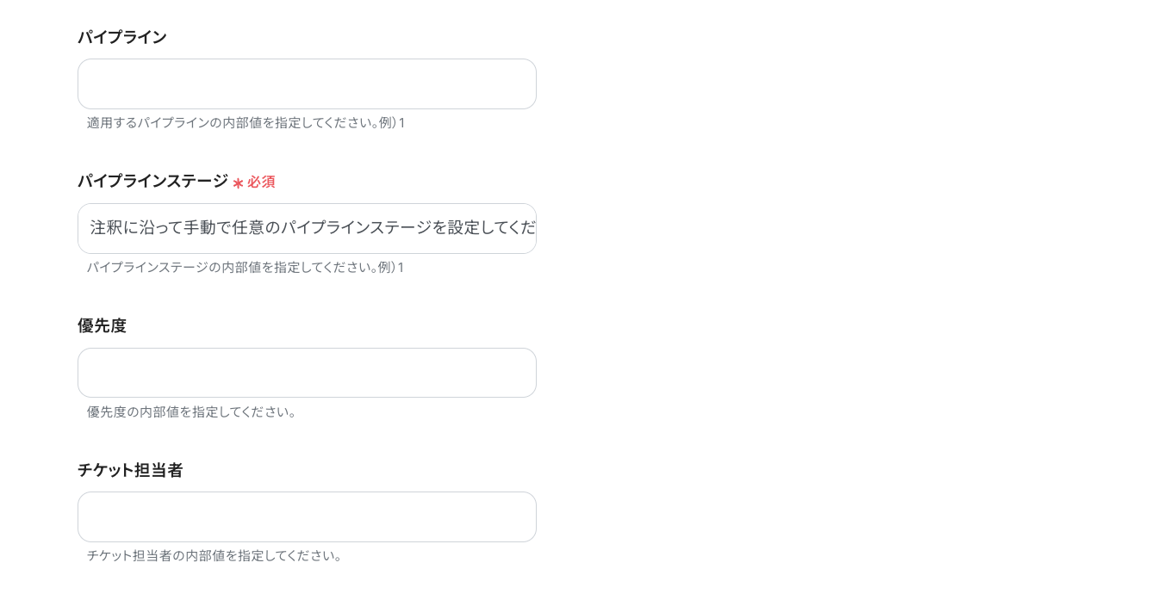Click the cut-off end of the パイプラインステージ placeholder
This screenshot has width=1163, height=606.
[524, 228]
